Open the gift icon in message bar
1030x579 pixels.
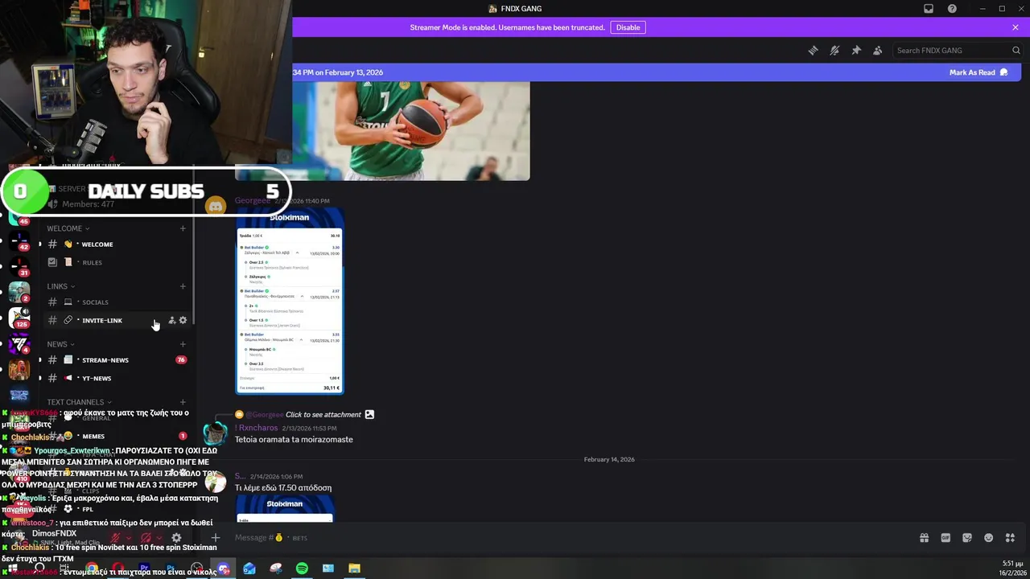point(924,538)
